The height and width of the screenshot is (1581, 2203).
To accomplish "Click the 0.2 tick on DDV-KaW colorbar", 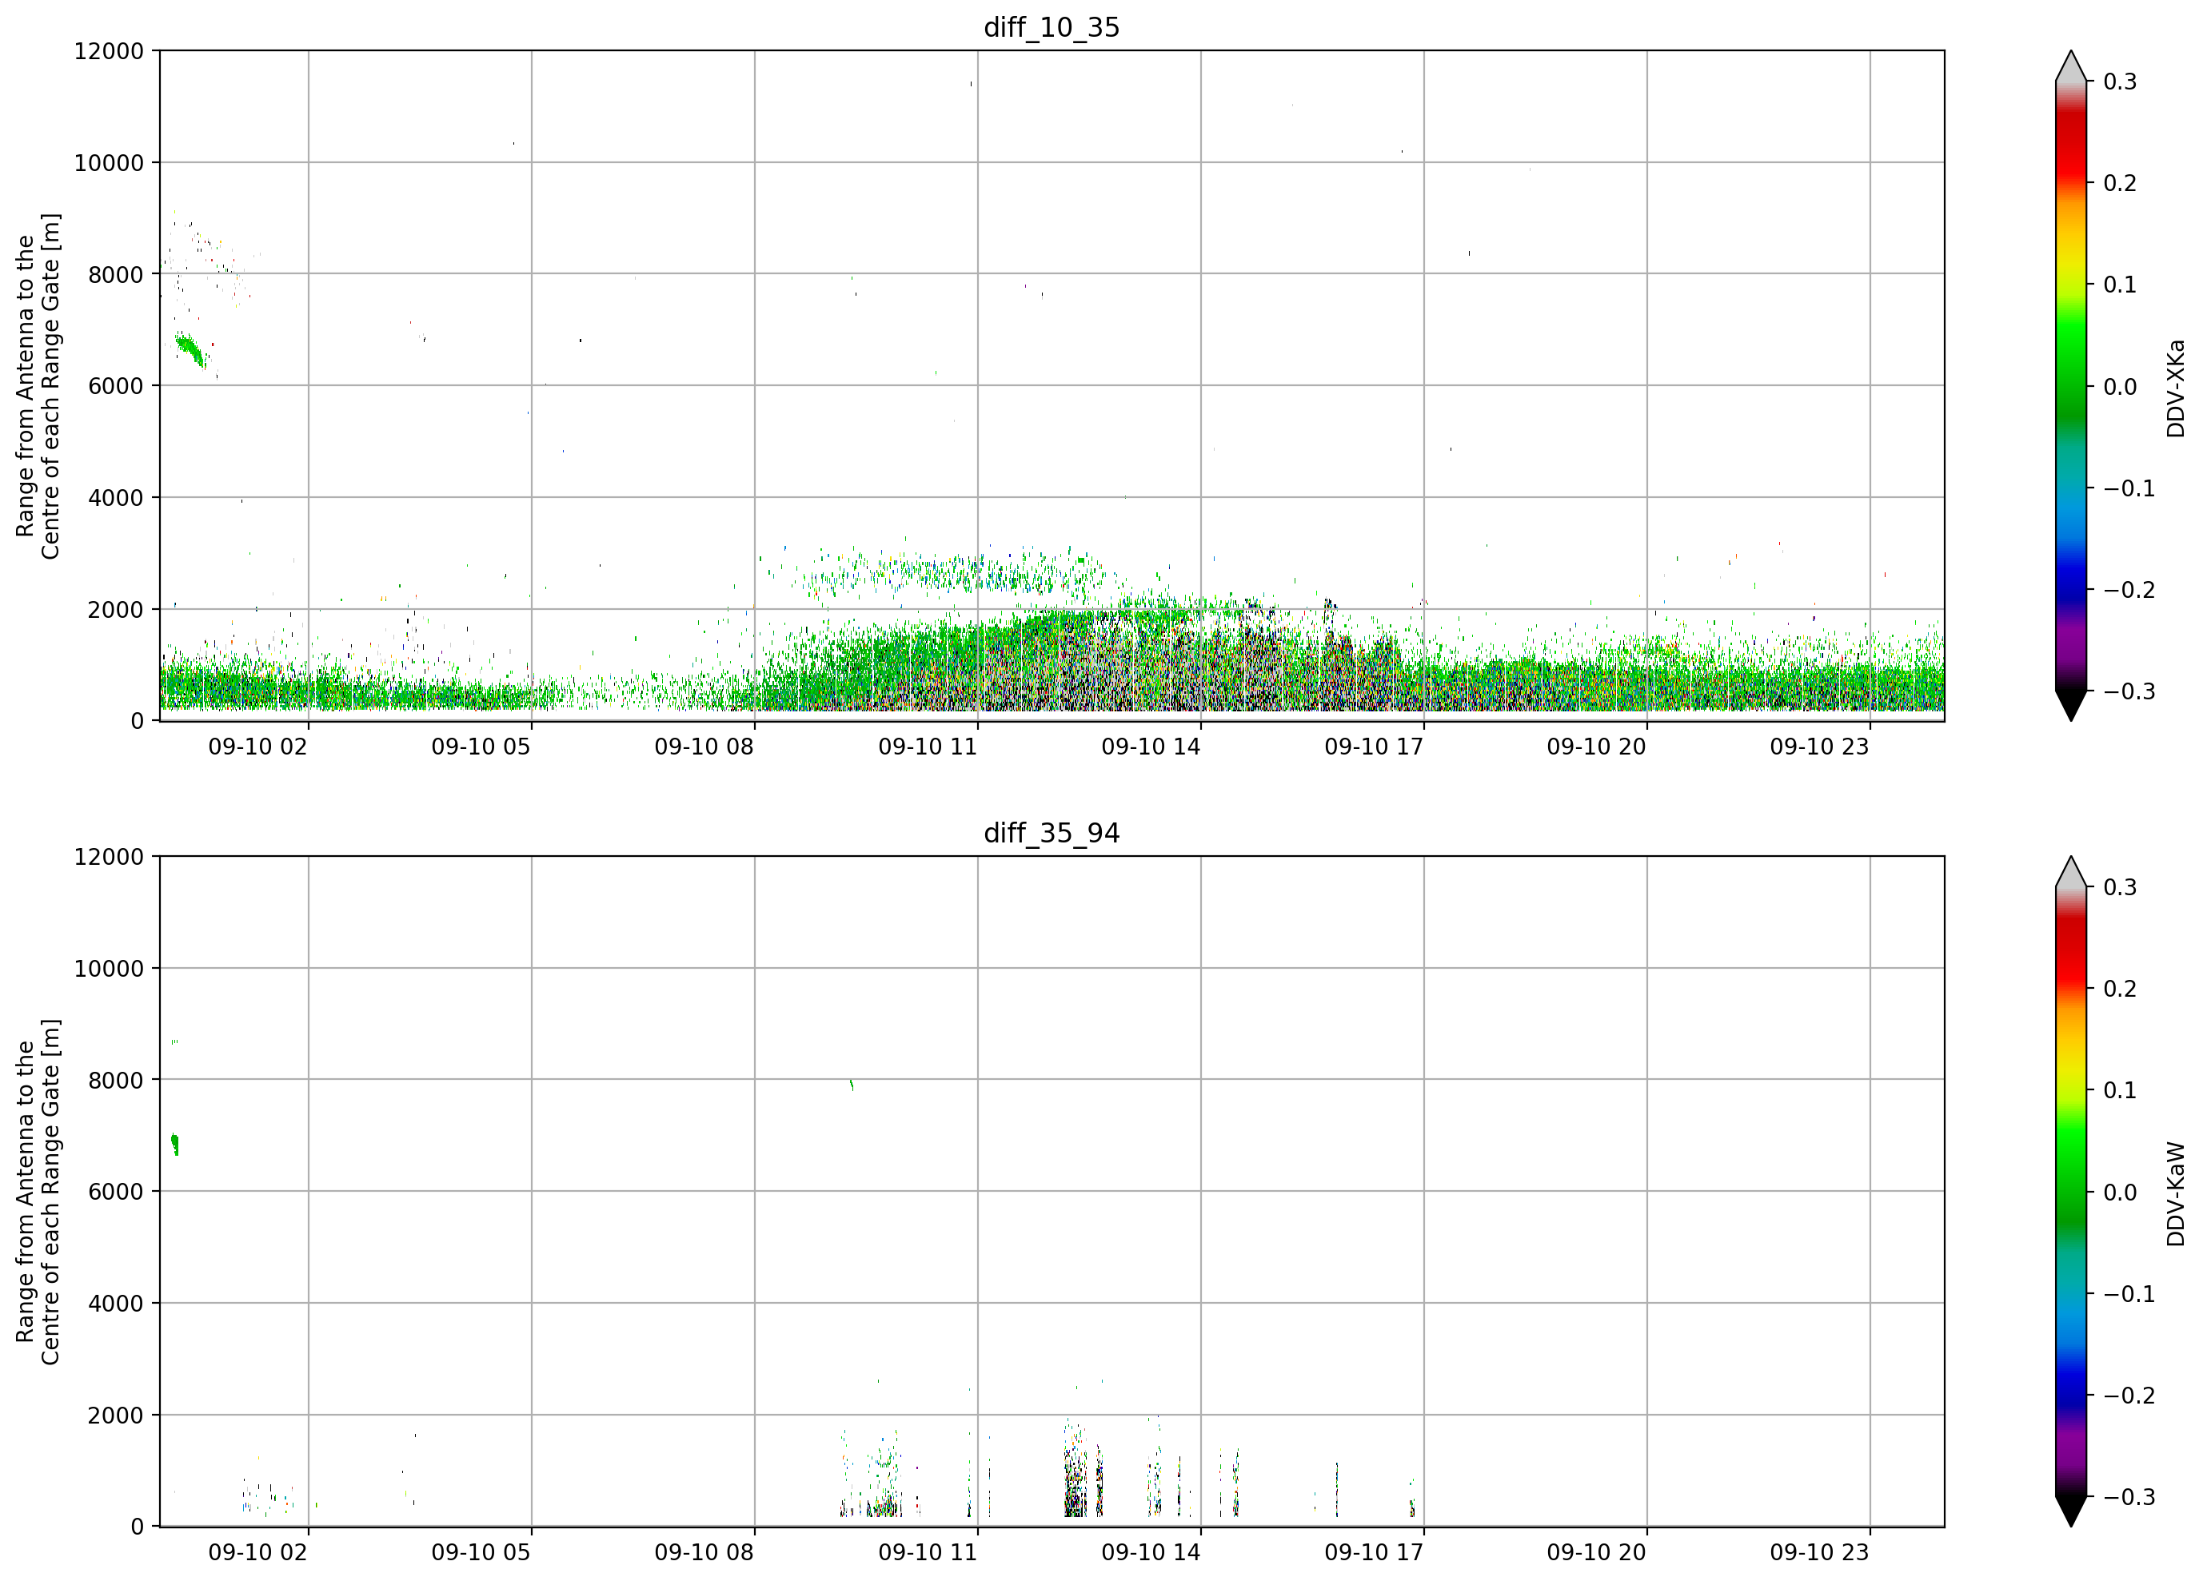I will pos(2121,990).
